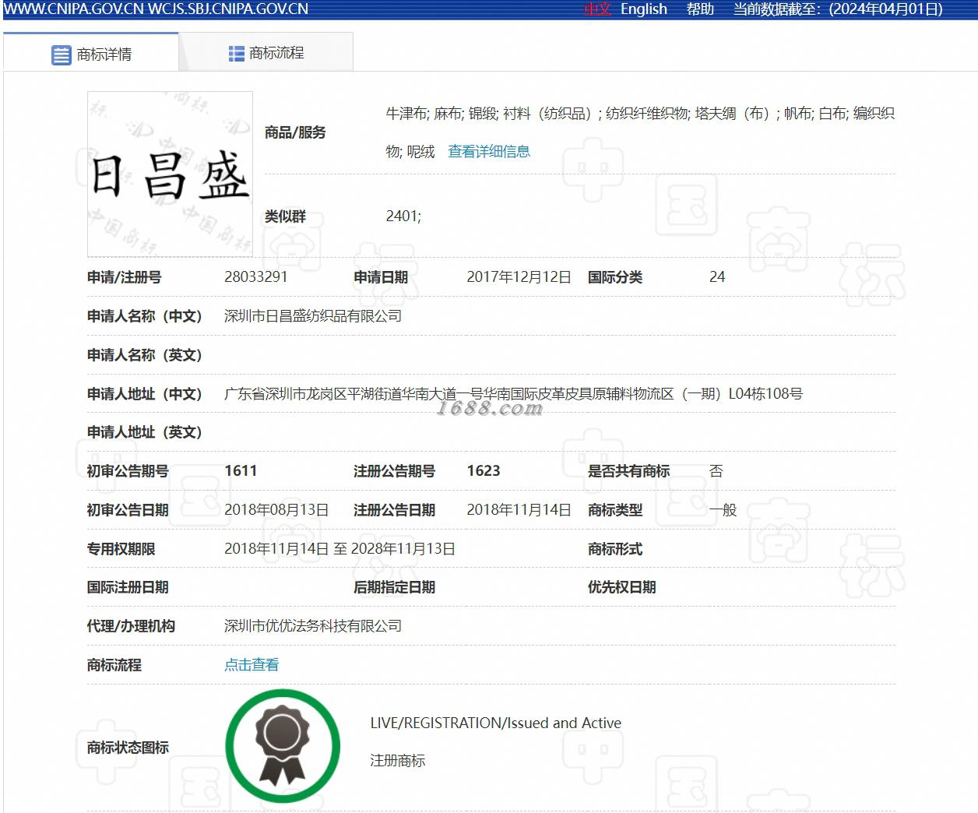978x813 pixels.
Task: Select preliminary announcement issue number 1611
Action: coord(241,470)
